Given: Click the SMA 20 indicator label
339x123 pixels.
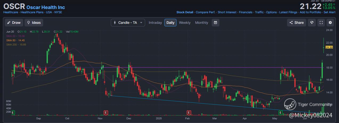Looking at the screenshot, I should pyautogui.click(x=15, y=36).
